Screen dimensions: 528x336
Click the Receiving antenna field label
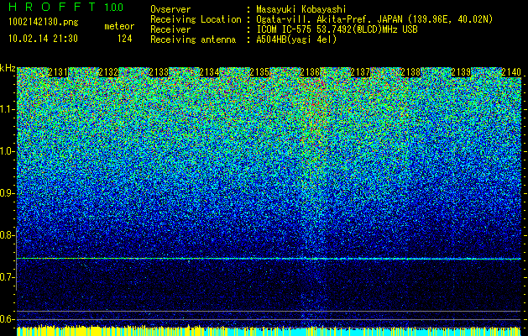pyautogui.click(x=193, y=39)
